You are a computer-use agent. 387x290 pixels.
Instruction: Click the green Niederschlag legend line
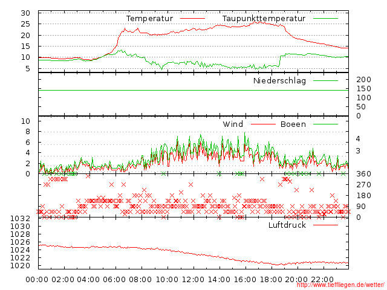click(325, 80)
